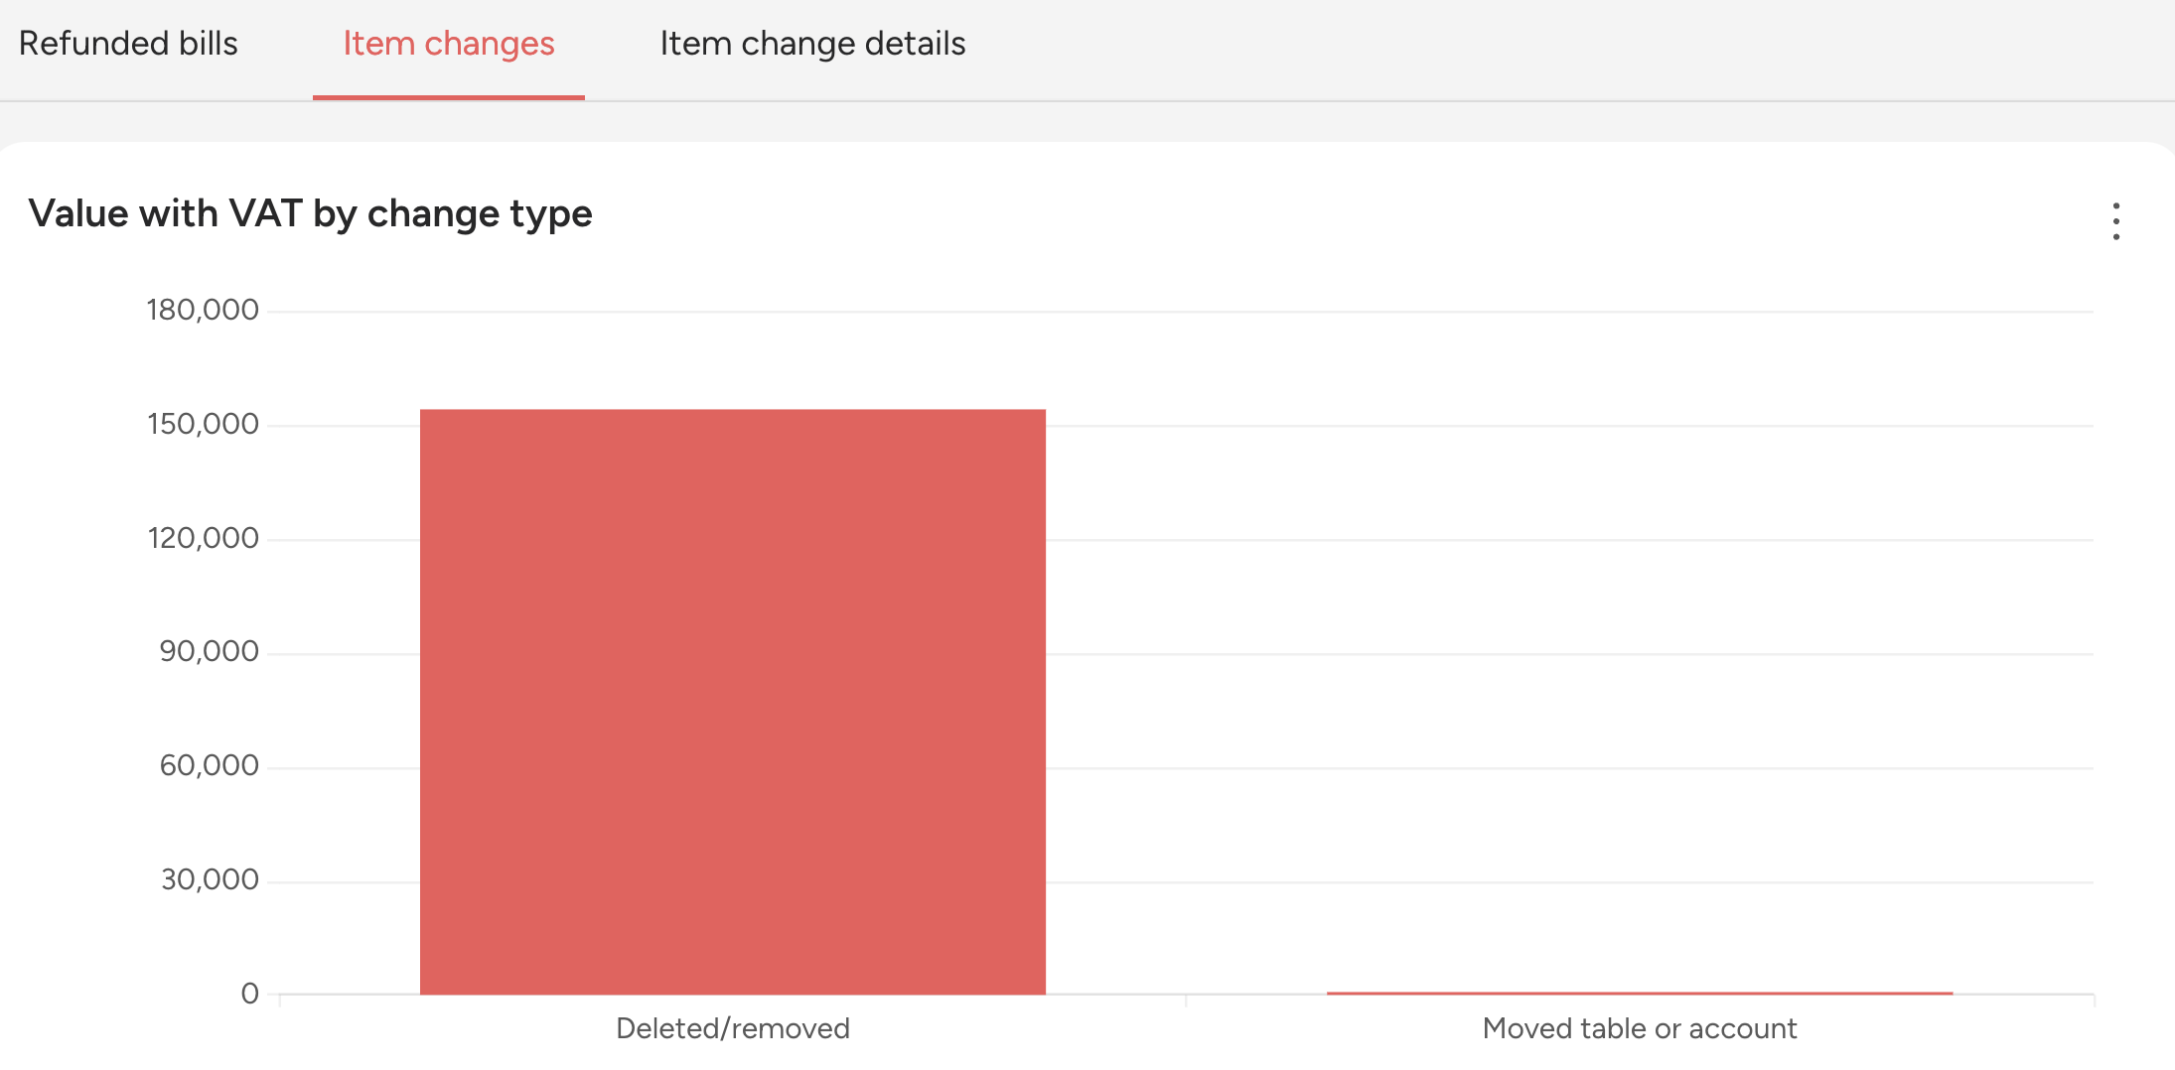The image size is (2175, 1070).
Task: Click the 180,000 gridline above the bar
Action: [x=1180, y=312]
